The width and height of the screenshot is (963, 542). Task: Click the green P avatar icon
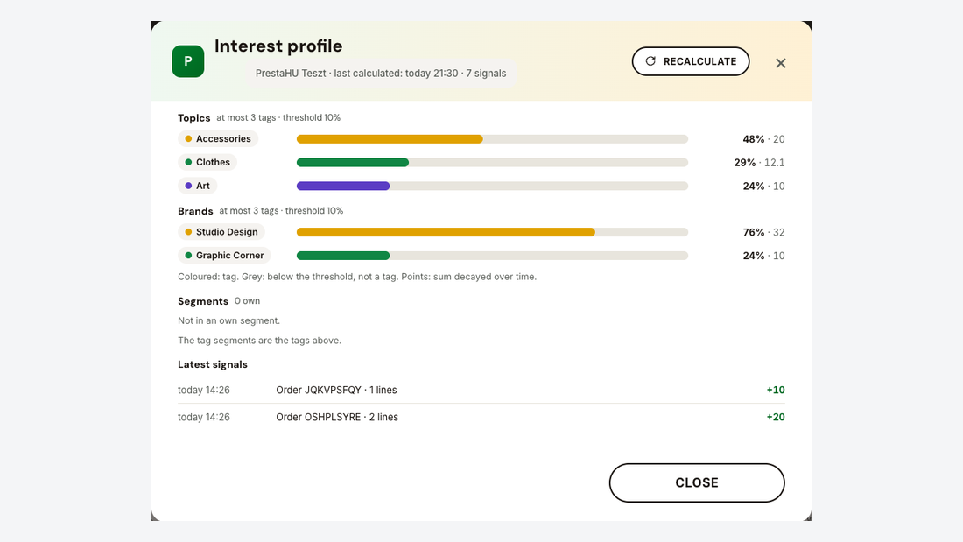click(188, 61)
